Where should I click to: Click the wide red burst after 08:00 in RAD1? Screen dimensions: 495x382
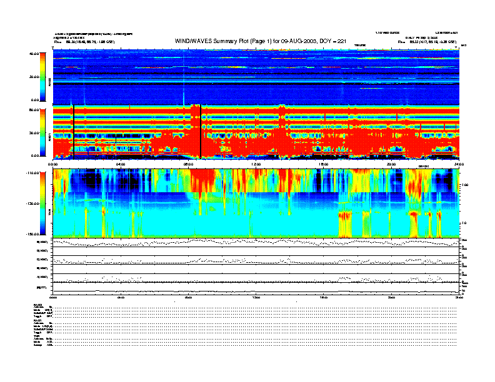[196, 131]
